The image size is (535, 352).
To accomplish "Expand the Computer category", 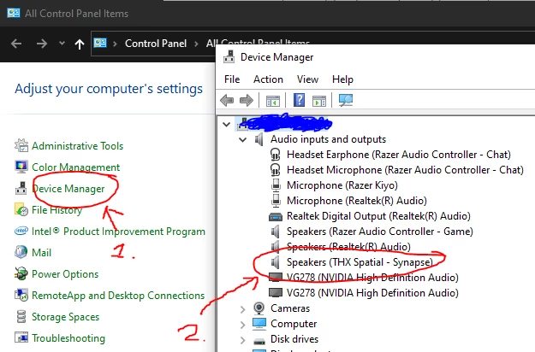I will click(242, 325).
